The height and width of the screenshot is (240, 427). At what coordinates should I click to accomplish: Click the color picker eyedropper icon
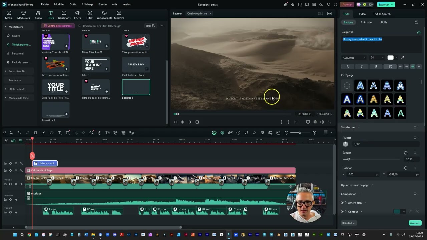pos(403,58)
